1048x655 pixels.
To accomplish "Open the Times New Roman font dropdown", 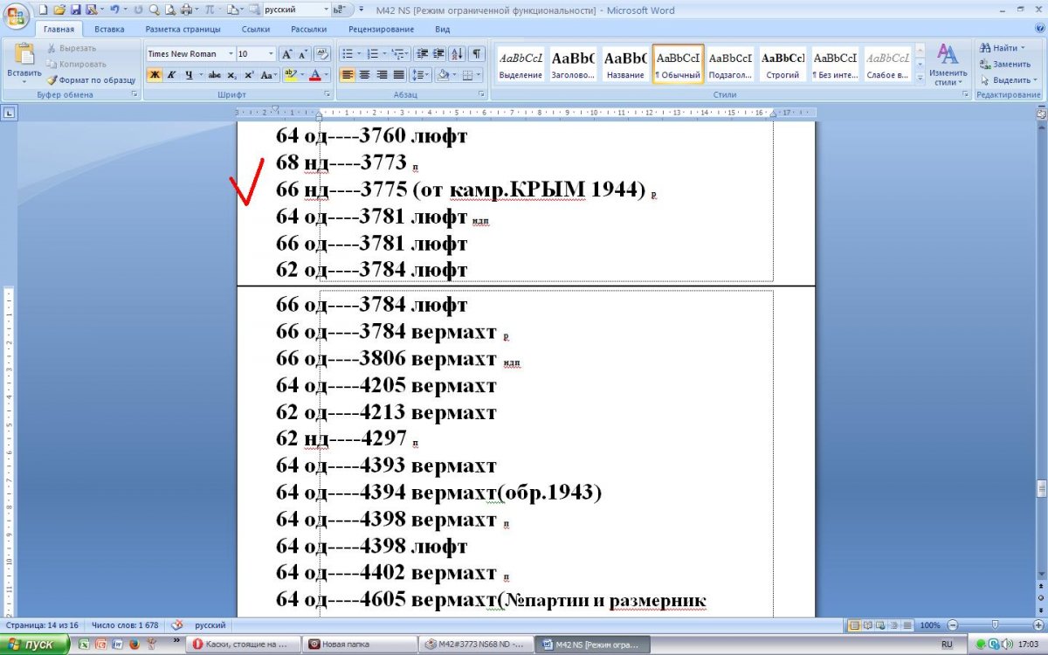I will (231, 53).
